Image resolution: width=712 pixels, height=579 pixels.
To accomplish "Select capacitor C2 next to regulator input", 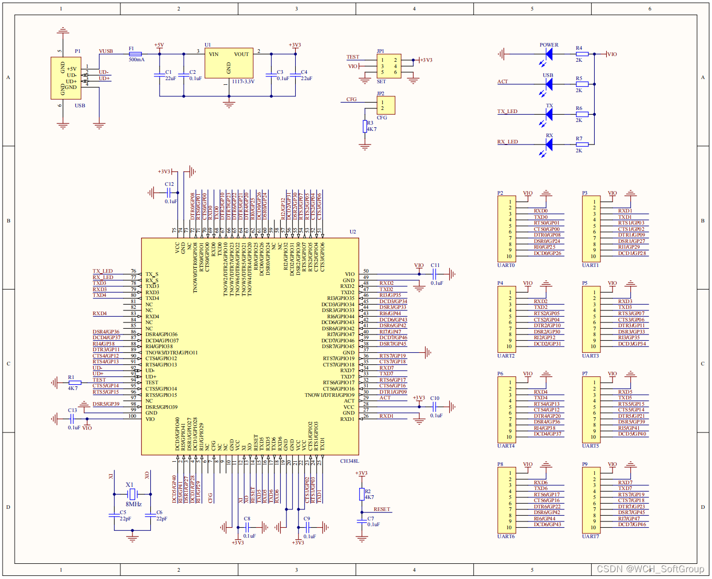I will (x=184, y=75).
